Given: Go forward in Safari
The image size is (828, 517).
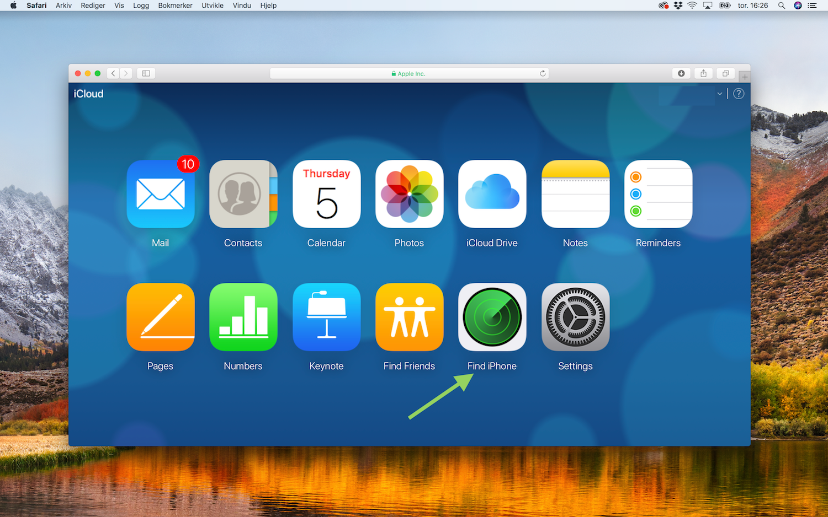Looking at the screenshot, I should 126,73.
